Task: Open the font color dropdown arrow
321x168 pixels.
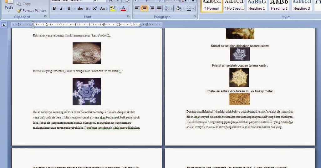Action: coord(128,8)
